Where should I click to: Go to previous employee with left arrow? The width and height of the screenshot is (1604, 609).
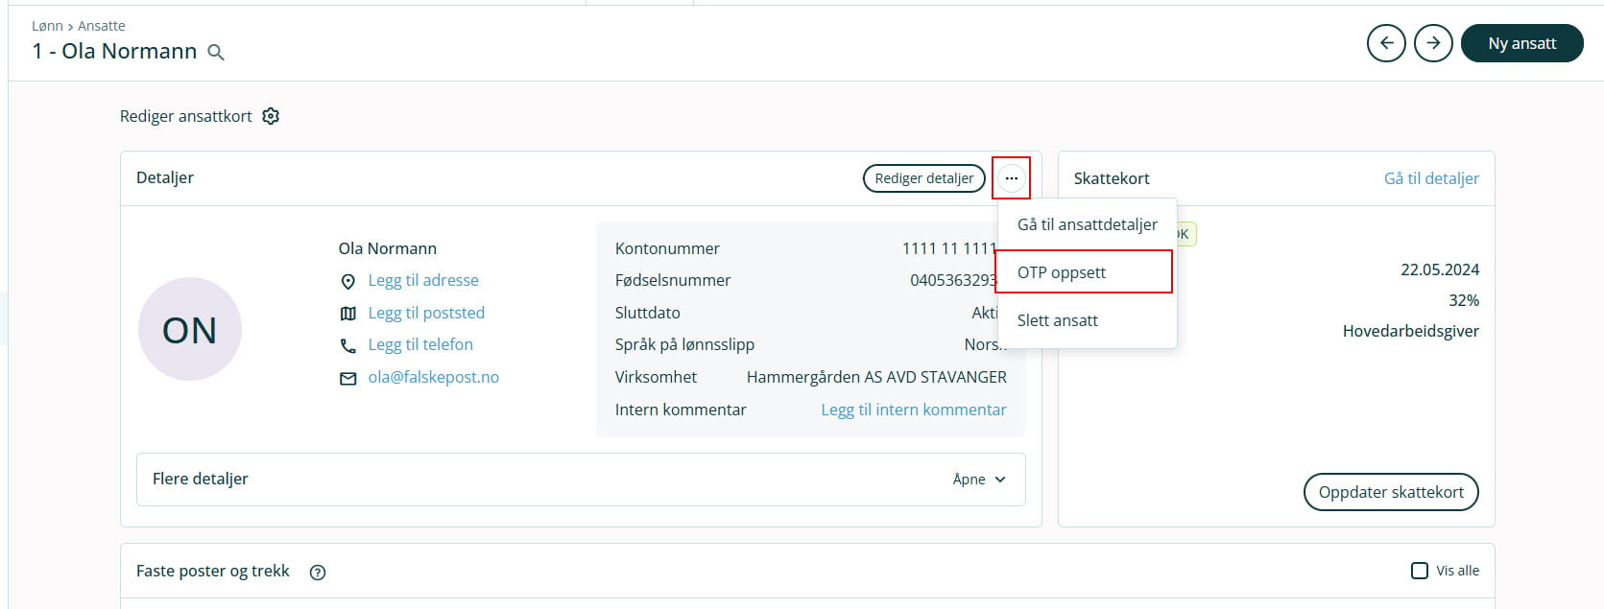pos(1386,43)
